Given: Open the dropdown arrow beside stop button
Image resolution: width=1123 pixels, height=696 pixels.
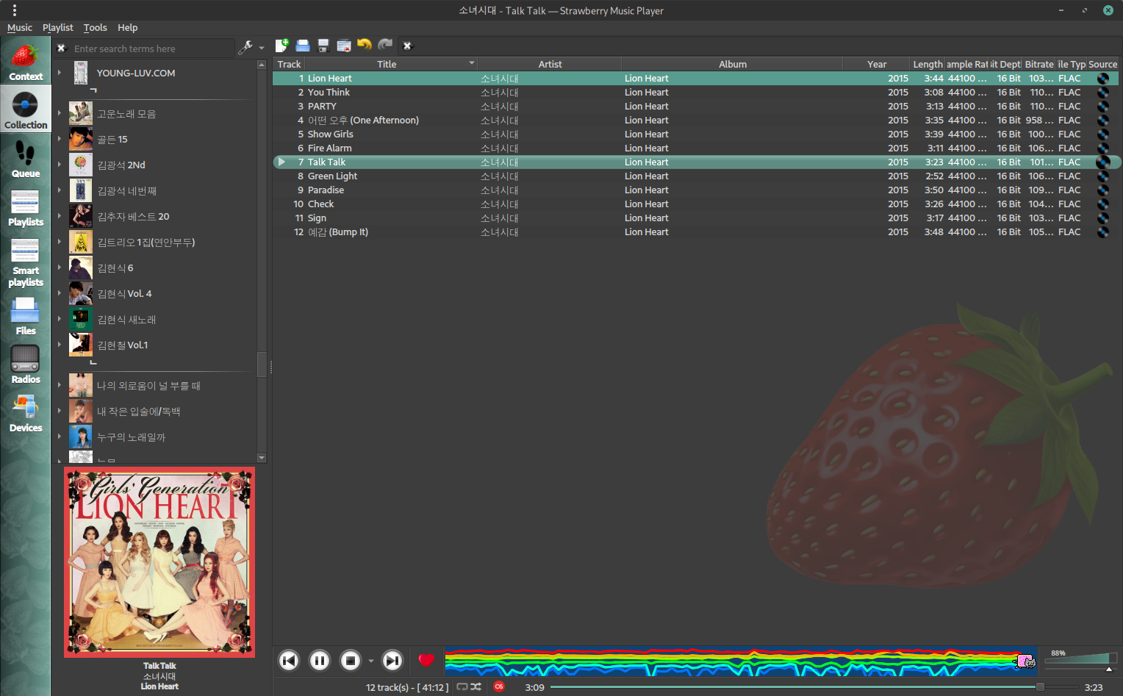Looking at the screenshot, I should (371, 661).
